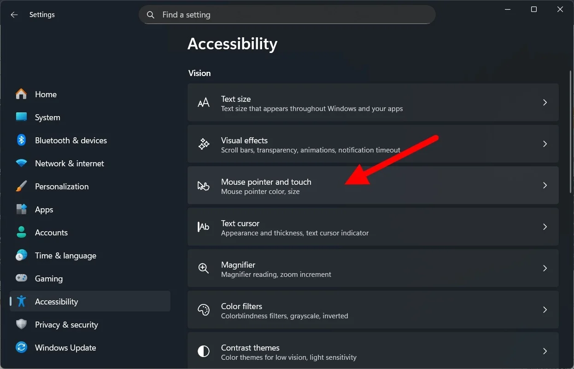Open Text size settings chevron
Viewport: 574px width, 369px height.
[x=545, y=102]
